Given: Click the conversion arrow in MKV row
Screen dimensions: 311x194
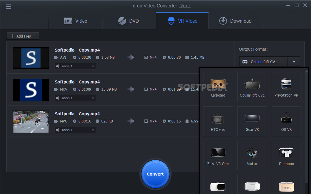Looking at the screenshot, I should (x=131, y=89).
